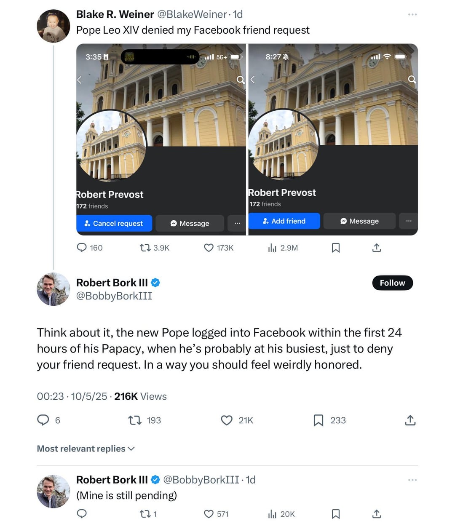Retweet the main tweet with 193 reposts
Image resolution: width=455 pixels, height=529 pixels.
pyautogui.click(x=135, y=420)
